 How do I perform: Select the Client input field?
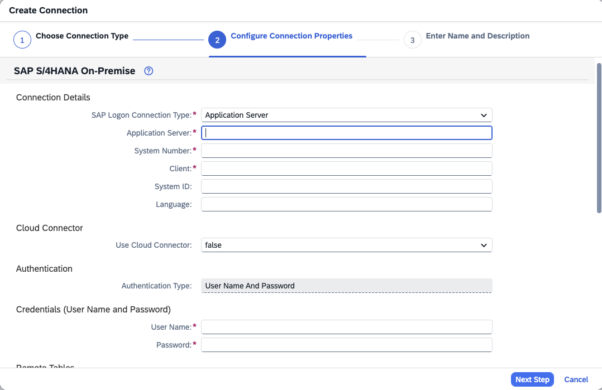[346, 168]
